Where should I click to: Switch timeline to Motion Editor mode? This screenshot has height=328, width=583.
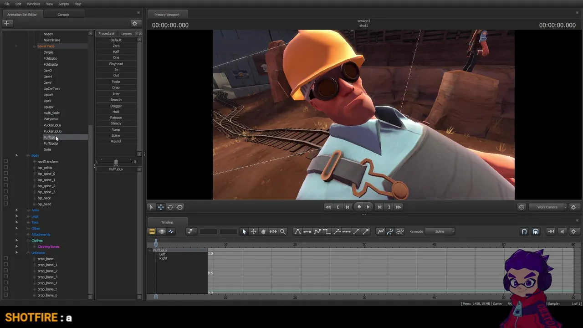pyautogui.click(x=162, y=231)
